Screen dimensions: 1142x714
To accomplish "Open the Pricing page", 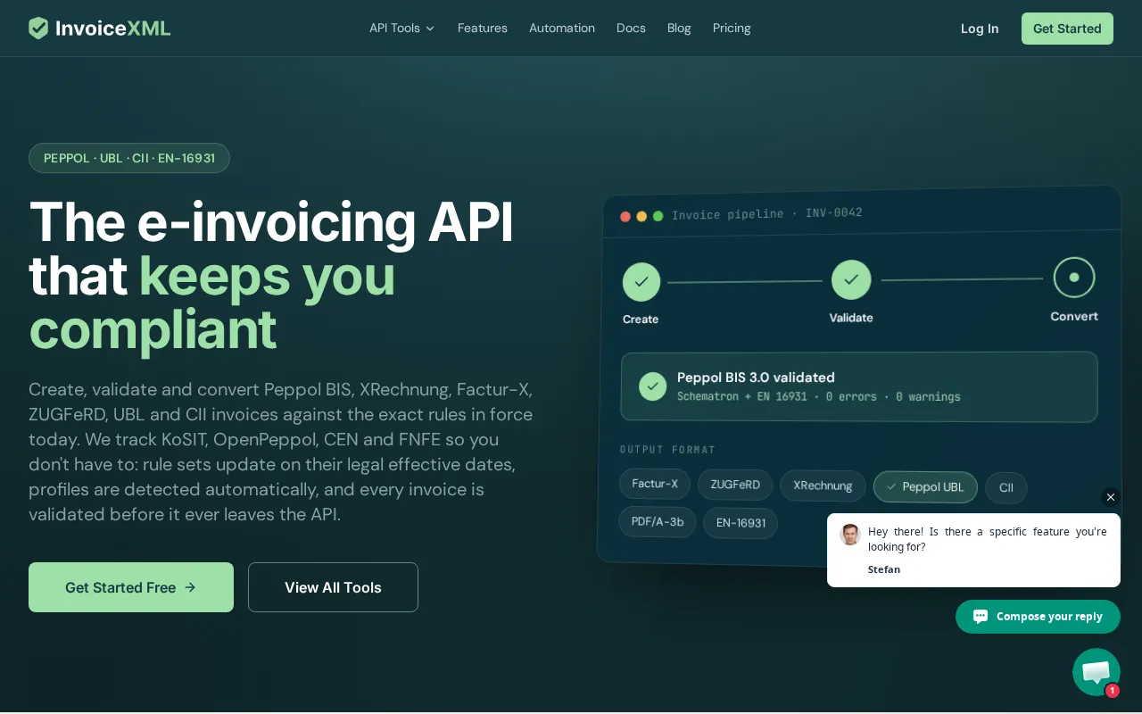I will click(732, 29).
